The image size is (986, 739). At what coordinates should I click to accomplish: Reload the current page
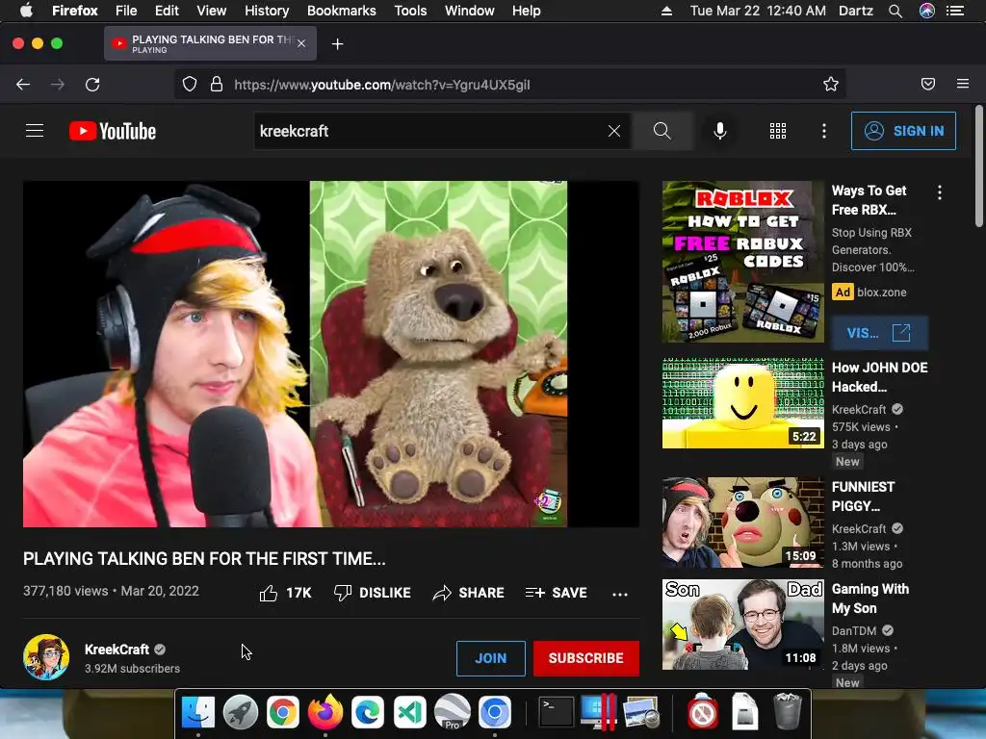[x=92, y=85]
